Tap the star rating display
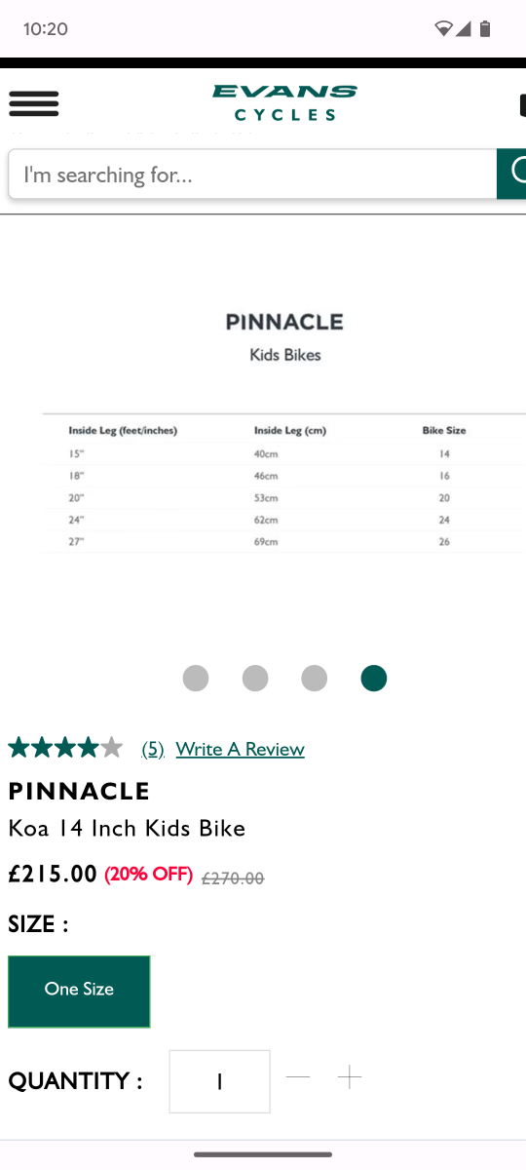 pyautogui.click(x=65, y=748)
